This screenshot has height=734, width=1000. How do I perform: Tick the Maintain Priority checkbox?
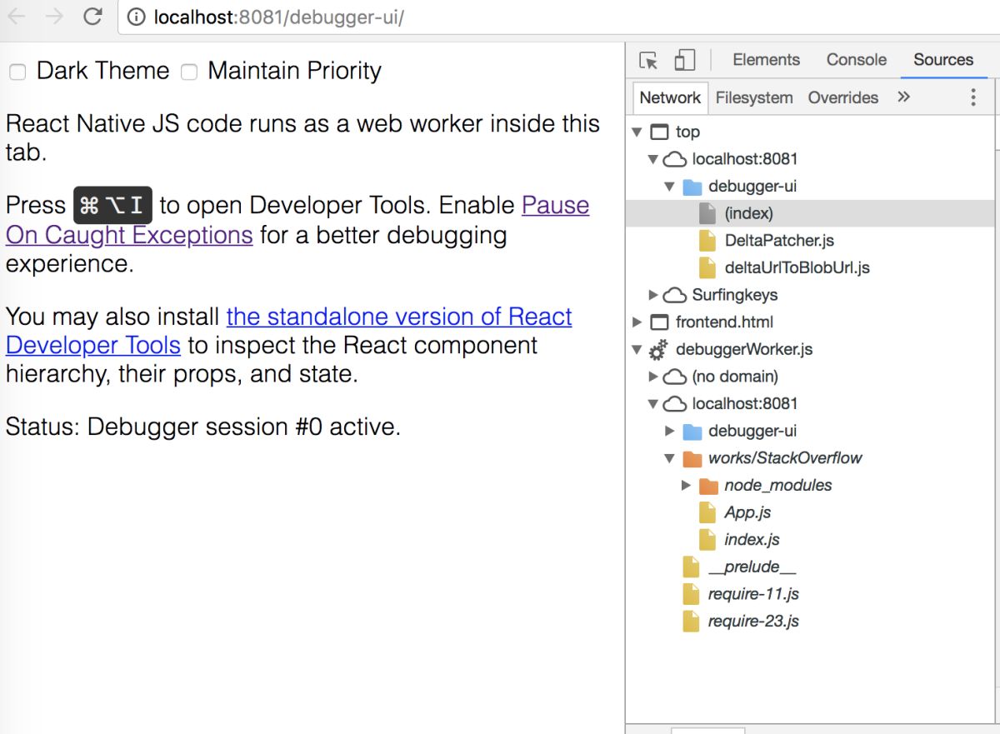pyautogui.click(x=189, y=72)
